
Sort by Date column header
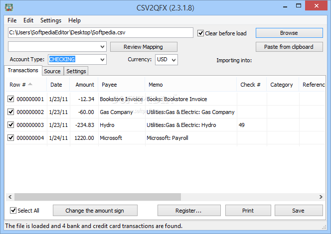(x=58, y=85)
